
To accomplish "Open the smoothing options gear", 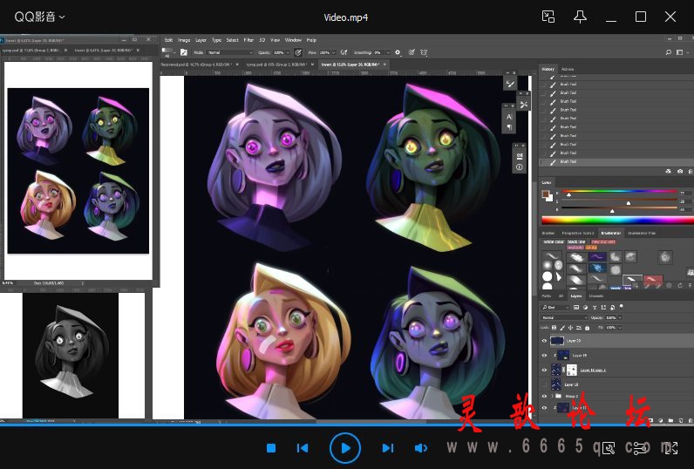I will pos(398,52).
